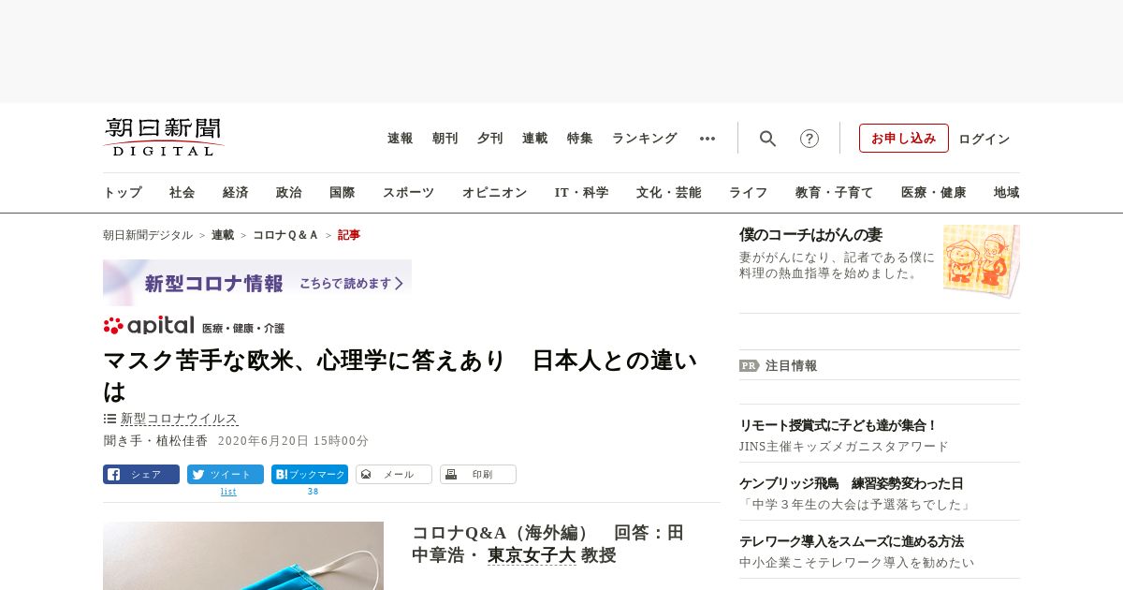Click the cartoon couple thumbnail
Viewport: 1123px width, 590px height.
(982, 260)
